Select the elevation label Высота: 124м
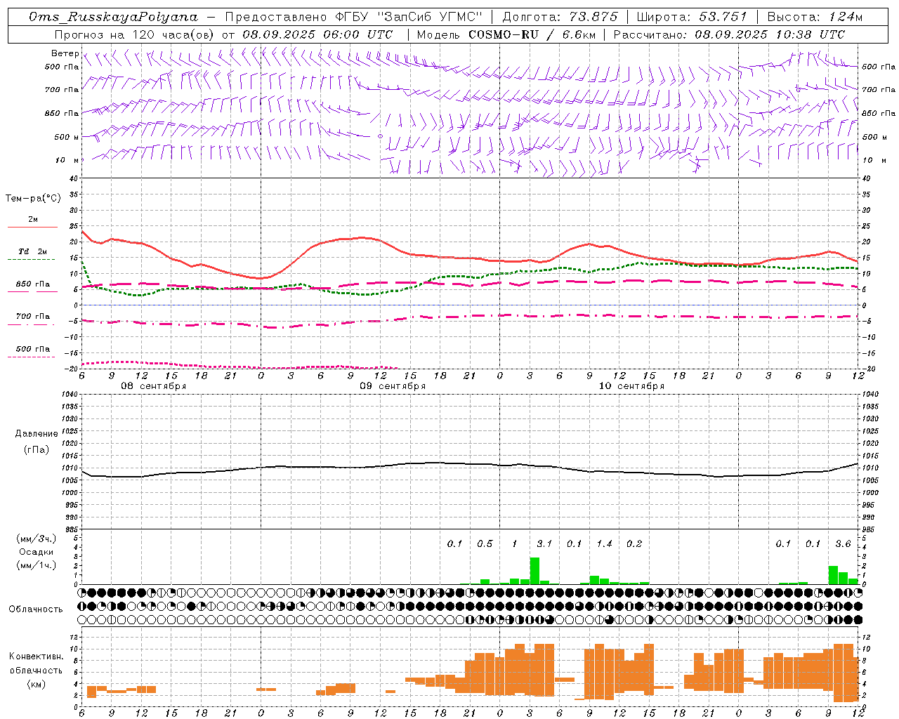Screen dimensions: 899x719 (x=815, y=17)
